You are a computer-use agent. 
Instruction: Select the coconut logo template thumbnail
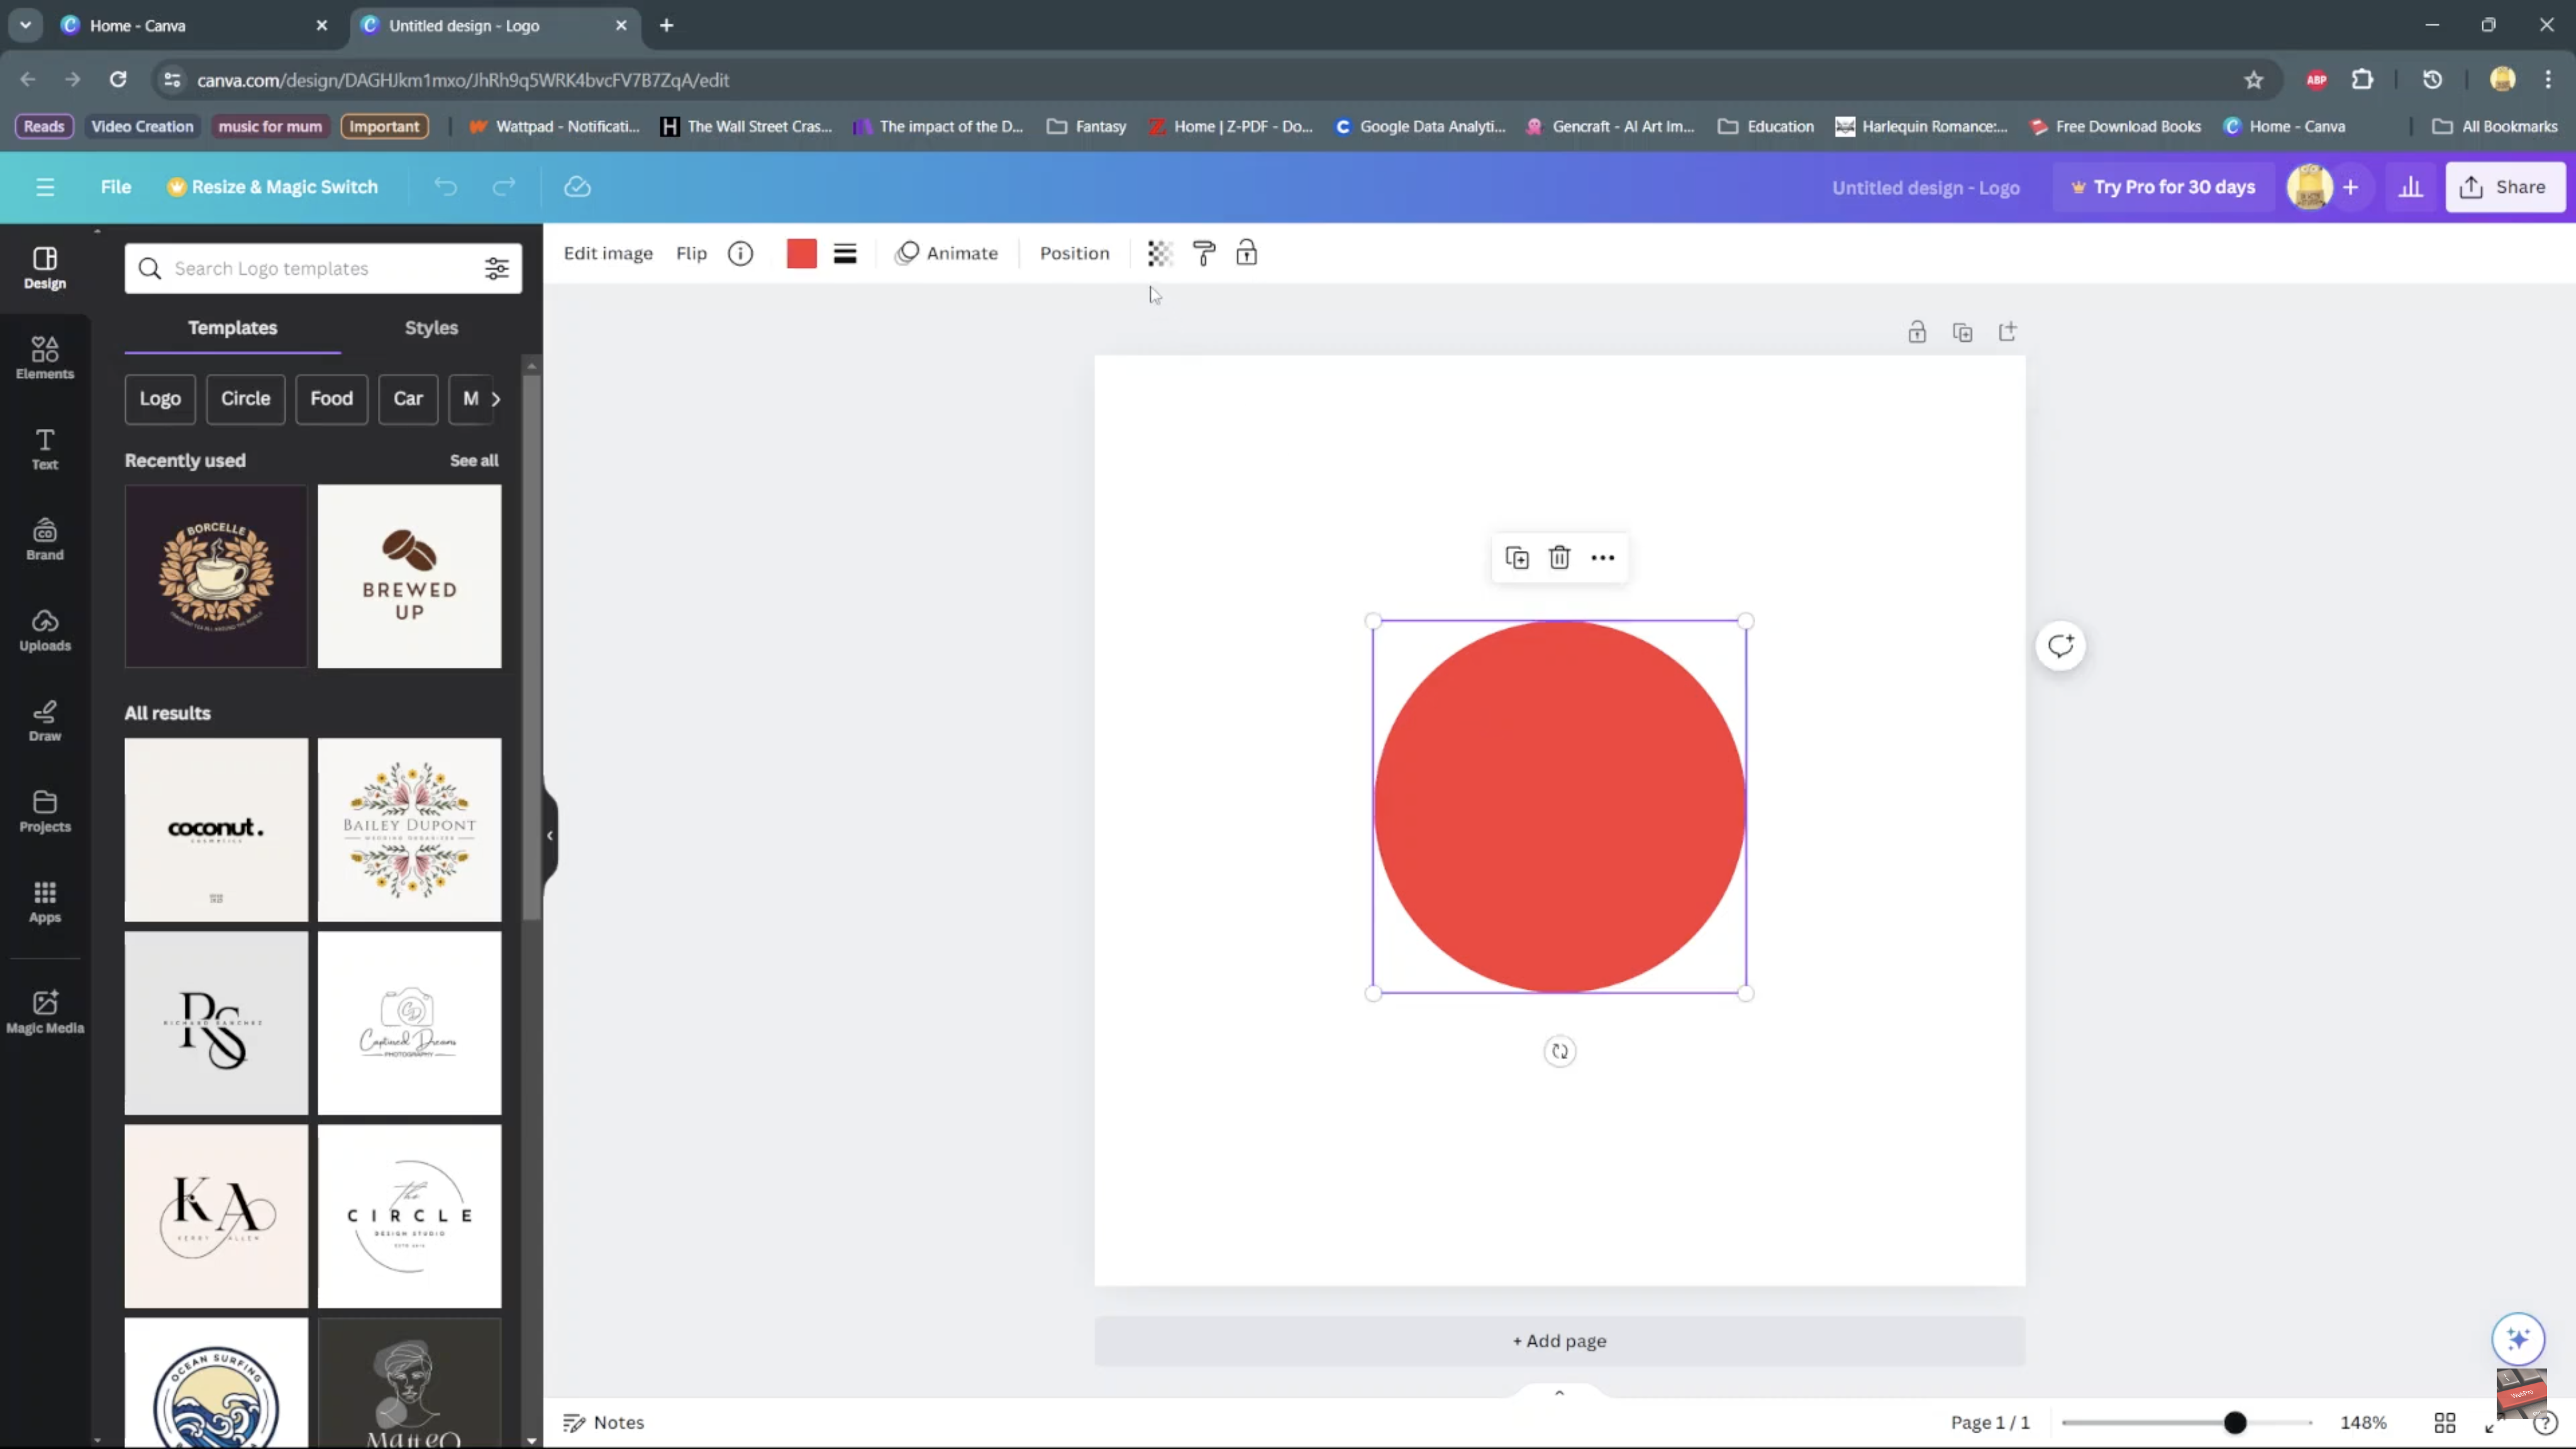point(216,829)
